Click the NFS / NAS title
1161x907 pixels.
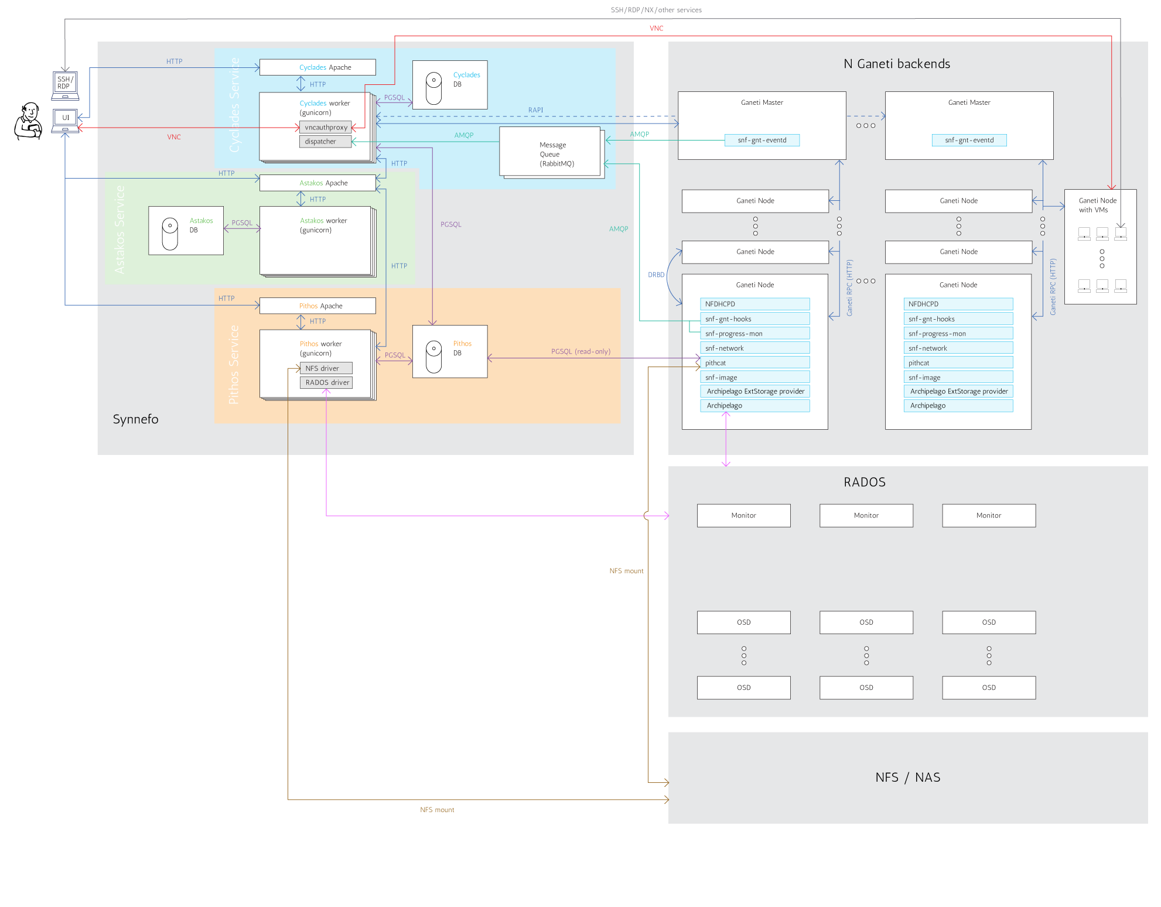(908, 778)
